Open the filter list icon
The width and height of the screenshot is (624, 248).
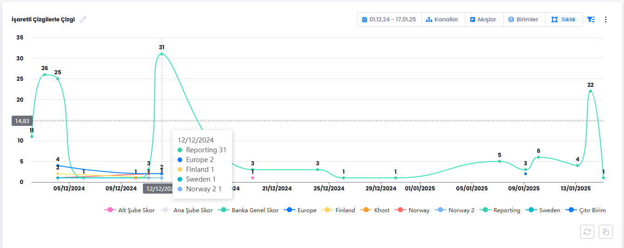[x=591, y=20]
